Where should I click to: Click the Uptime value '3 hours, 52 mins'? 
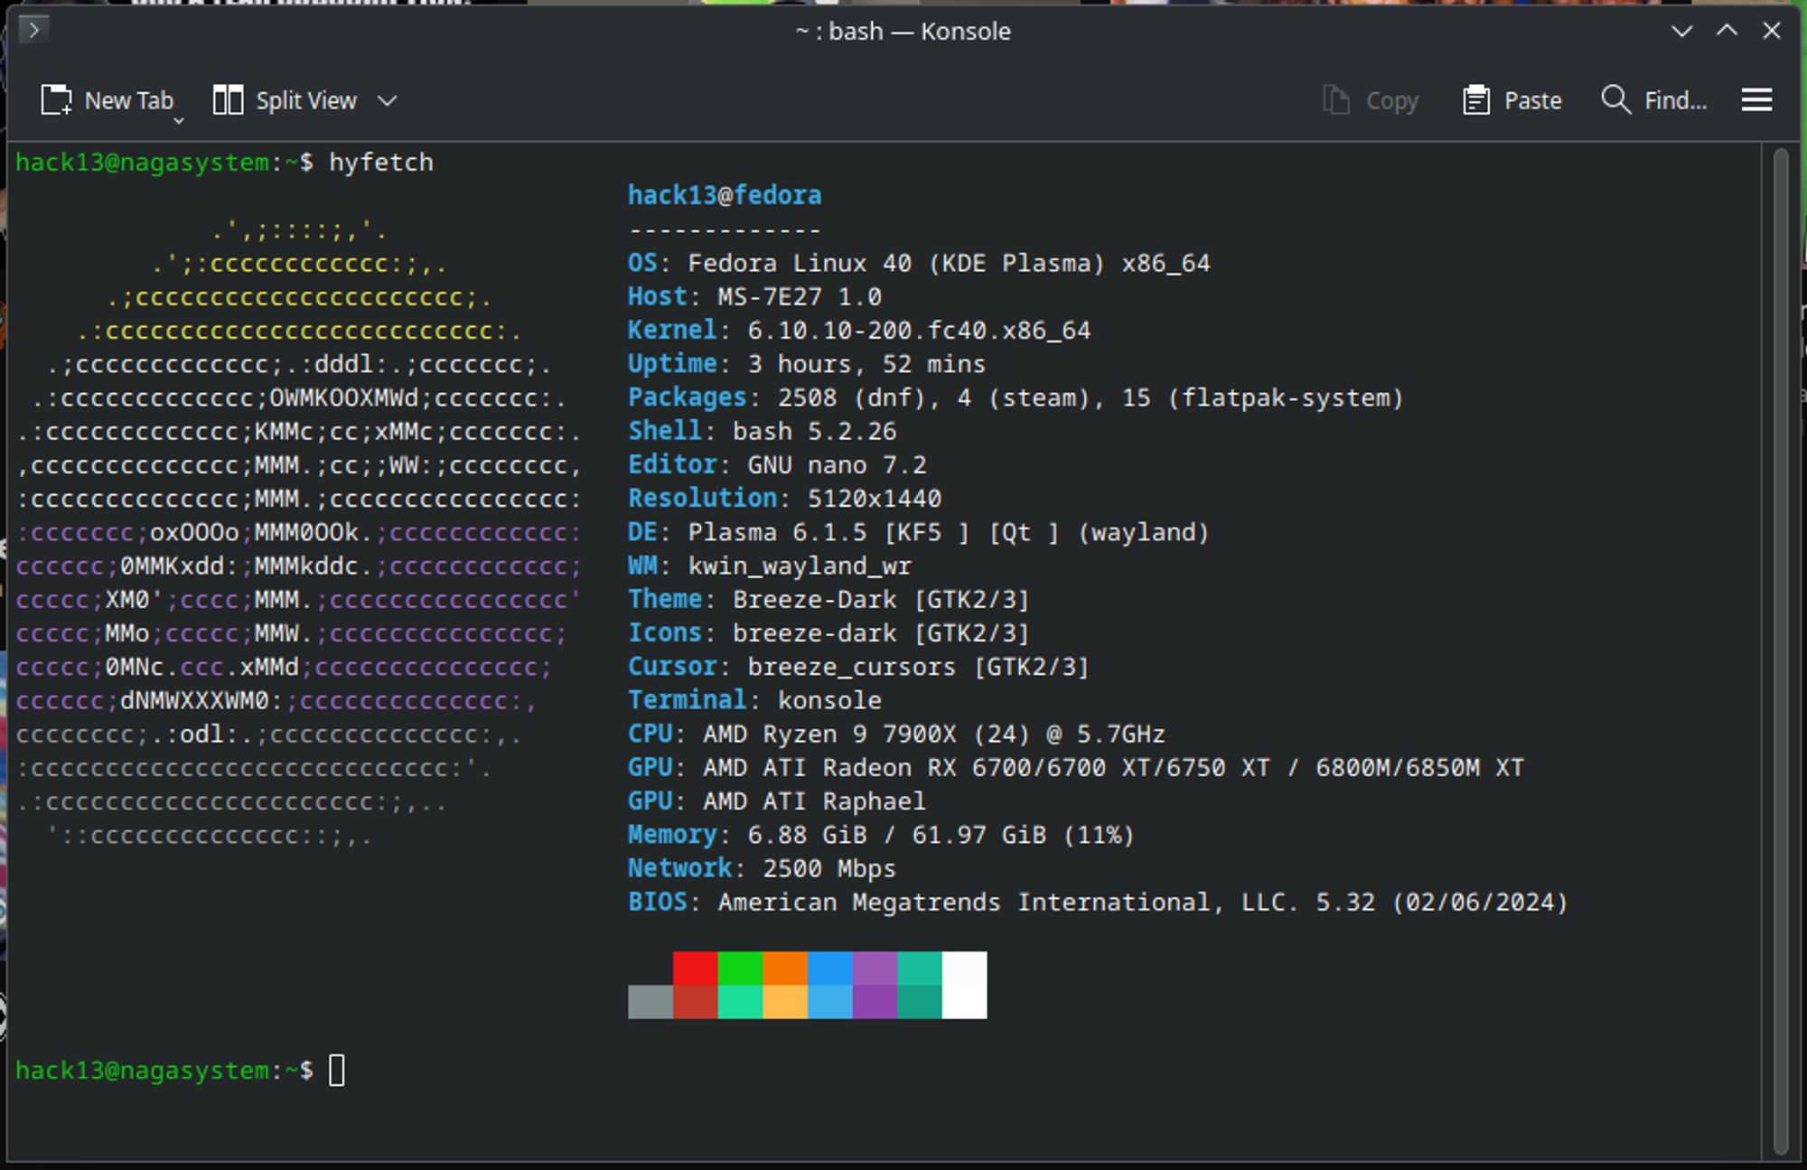866,364
